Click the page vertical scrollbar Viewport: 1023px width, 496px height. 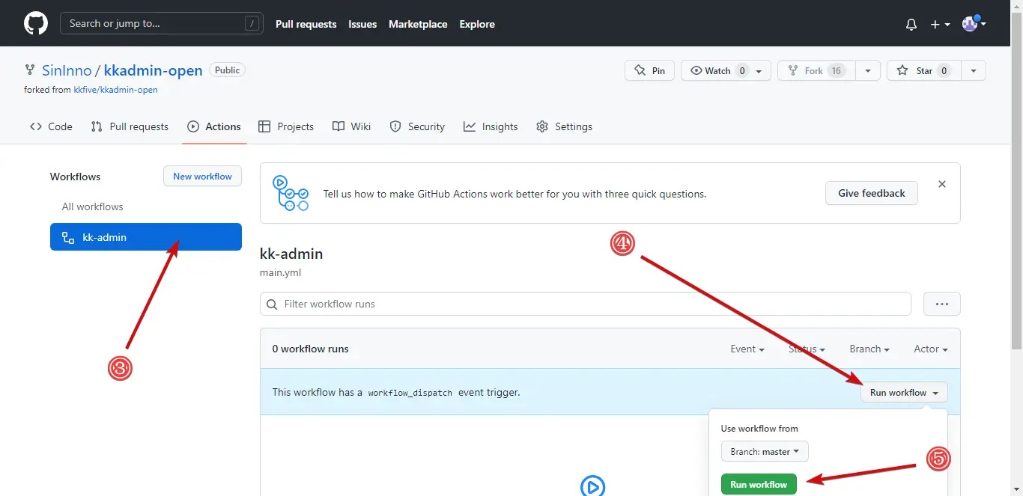1016,180
